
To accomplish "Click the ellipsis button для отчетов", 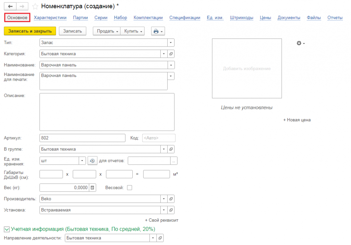I will [174, 161].
